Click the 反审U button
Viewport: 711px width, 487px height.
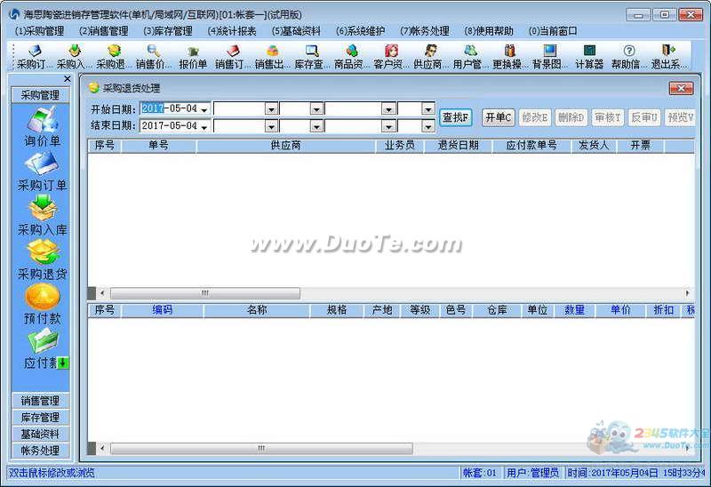[x=643, y=117]
